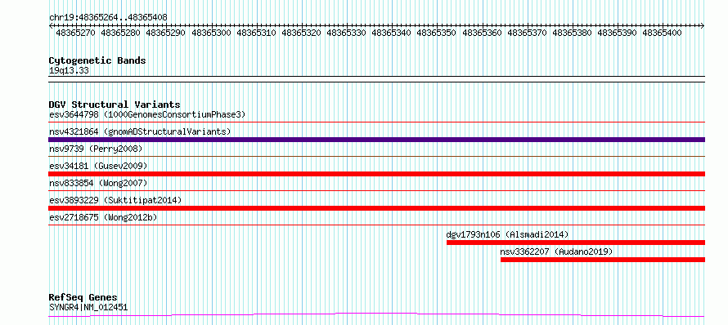Click ruler position 48365280
Screen dimensions: 728x325
click(120, 33)
